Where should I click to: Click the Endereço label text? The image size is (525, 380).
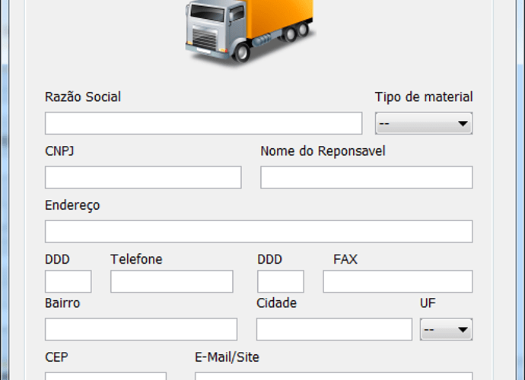(x=72, y=205)
